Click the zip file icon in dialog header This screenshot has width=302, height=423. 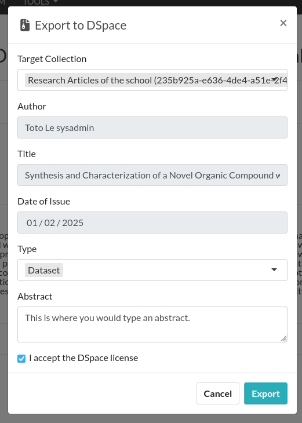pos(25,25)
